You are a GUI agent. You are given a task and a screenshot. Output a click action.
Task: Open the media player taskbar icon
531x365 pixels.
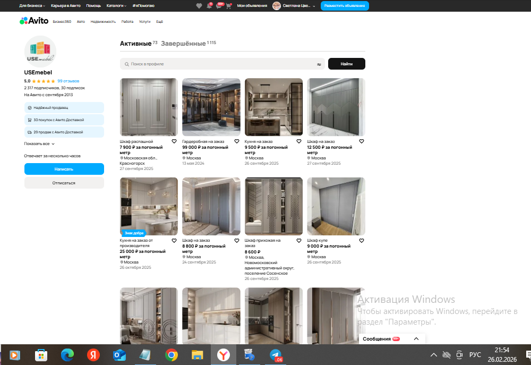coord(15,355)
